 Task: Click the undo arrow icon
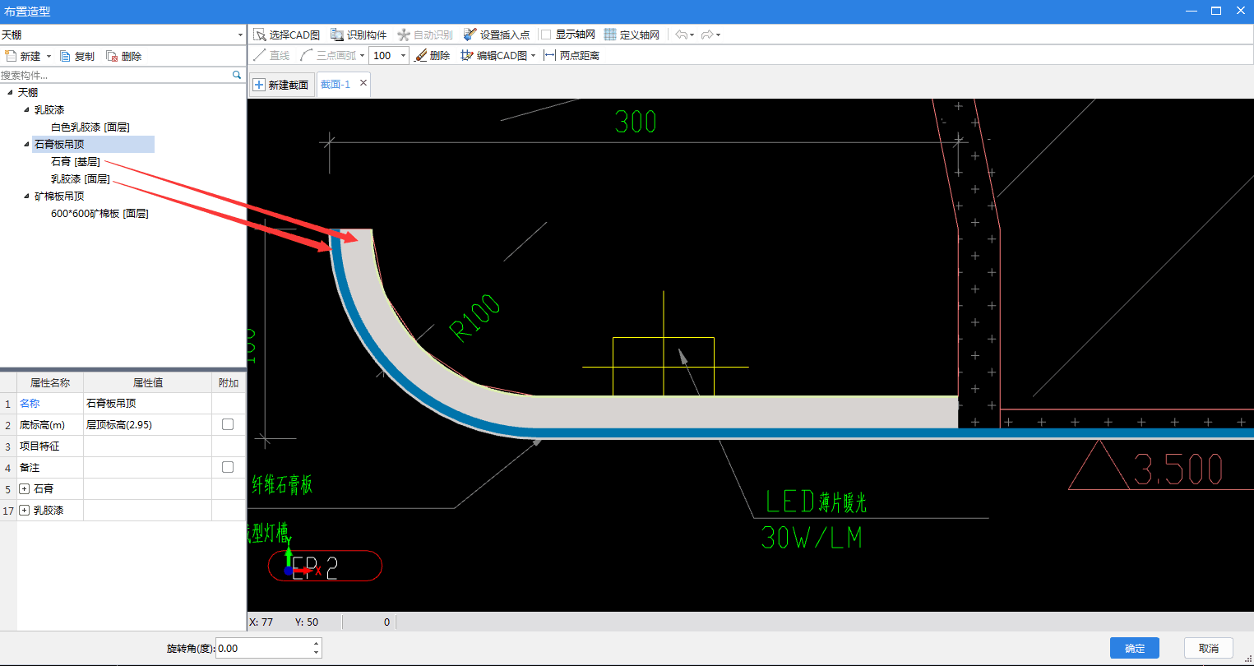tap(681, 35)
